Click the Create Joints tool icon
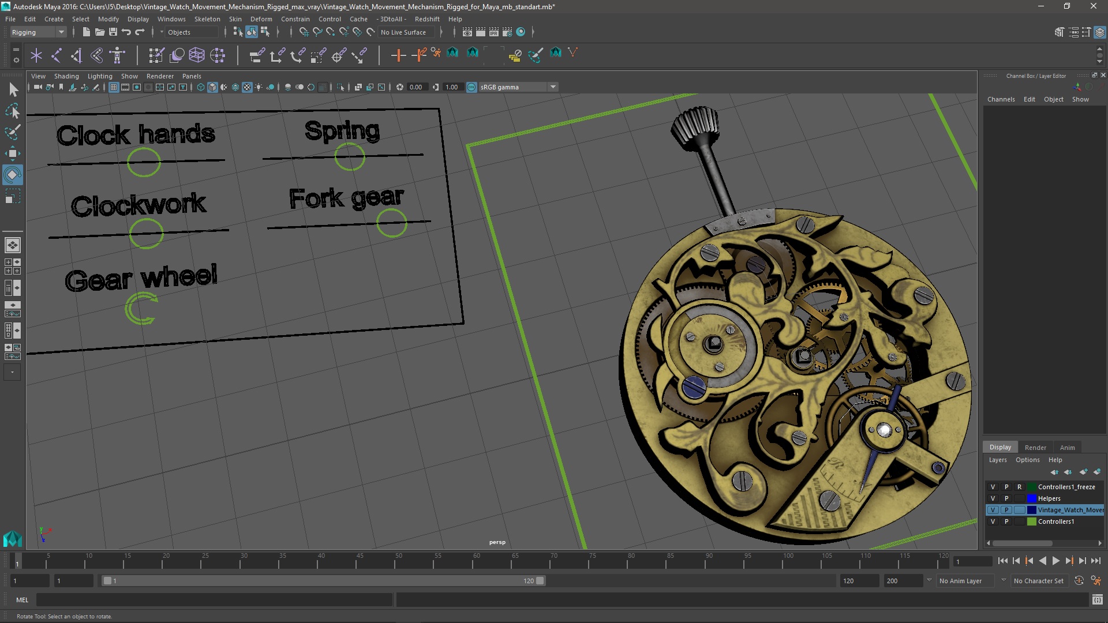Viewport: 1108px width, 623px height. click(56, 55)
